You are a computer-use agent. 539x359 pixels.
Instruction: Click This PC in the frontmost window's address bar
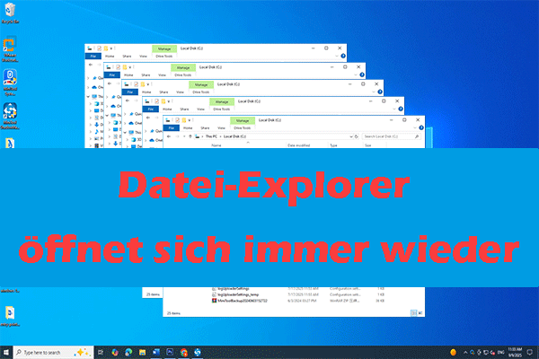[x=211, y=136]
